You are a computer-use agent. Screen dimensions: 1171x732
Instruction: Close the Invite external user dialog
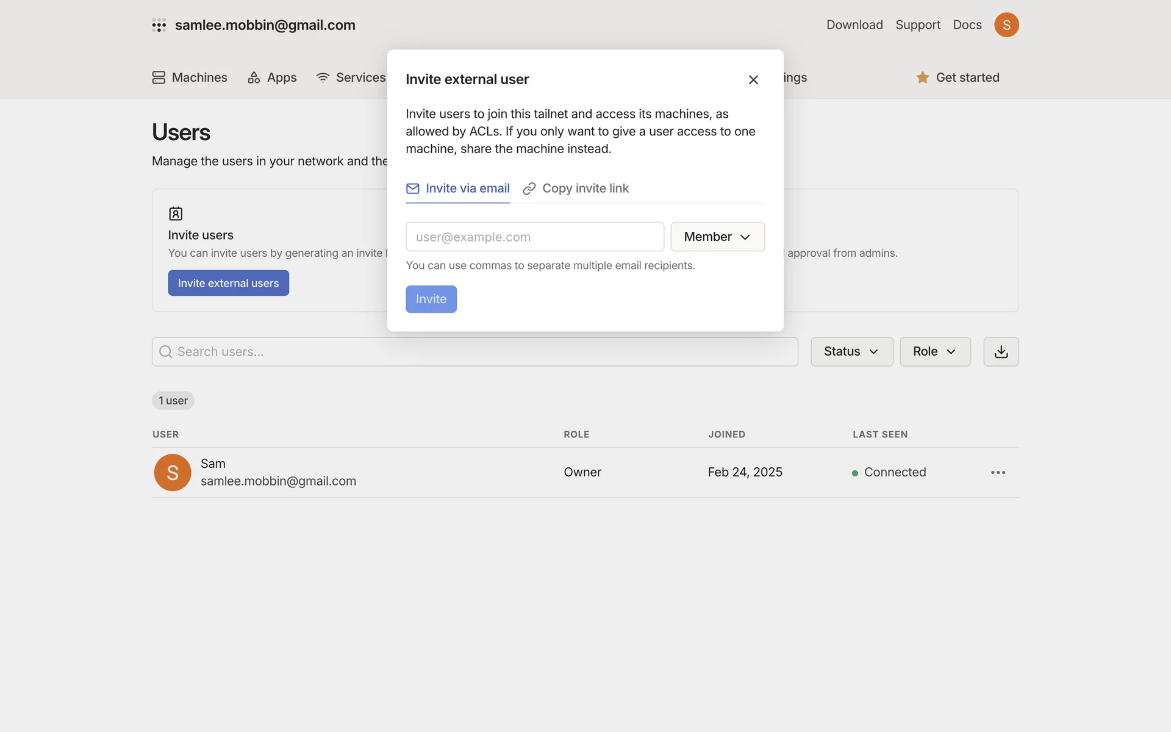[753, 80]
